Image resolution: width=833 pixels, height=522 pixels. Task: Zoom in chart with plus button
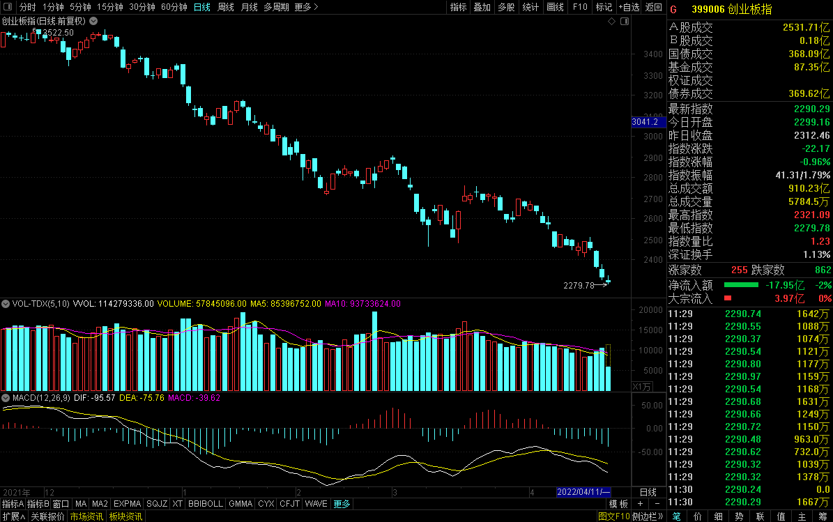(x=640, y=504)
